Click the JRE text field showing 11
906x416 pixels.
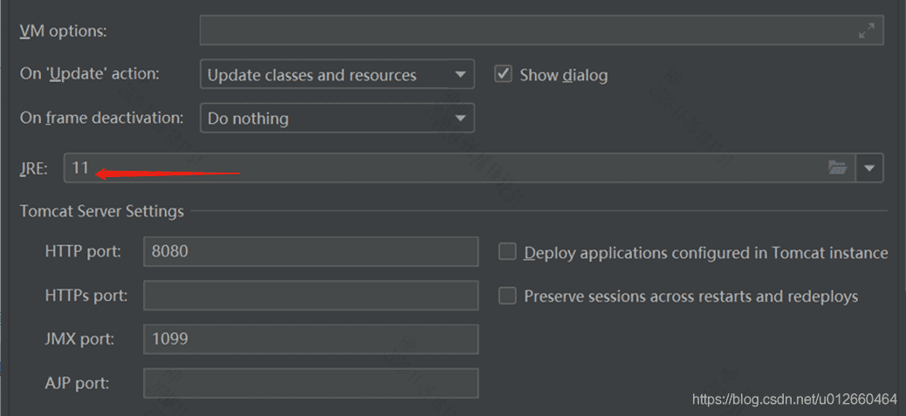pyautogui.click(x=436, y=168)
